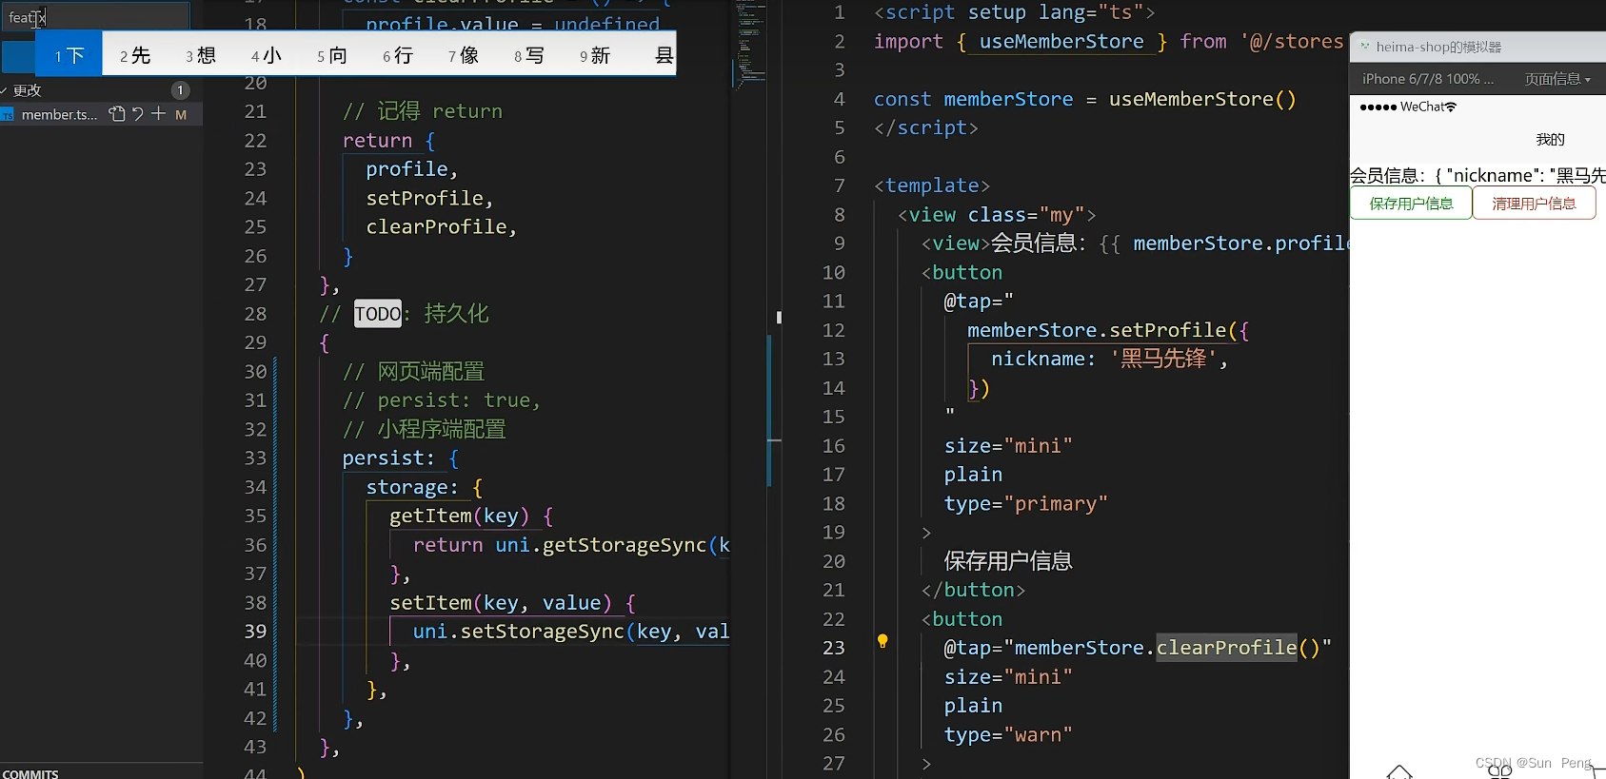Select IME candidate 4 小

266,55
